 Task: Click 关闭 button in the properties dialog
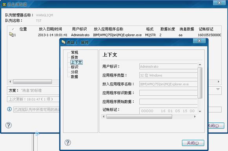click(x=193, y=143)
